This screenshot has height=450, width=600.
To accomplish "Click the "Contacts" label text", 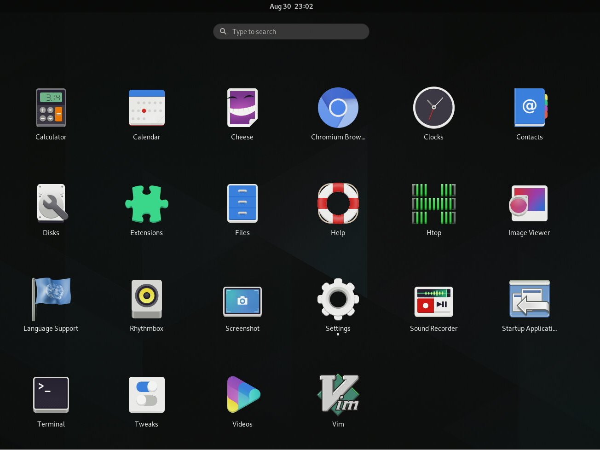I will coord(530,137).
